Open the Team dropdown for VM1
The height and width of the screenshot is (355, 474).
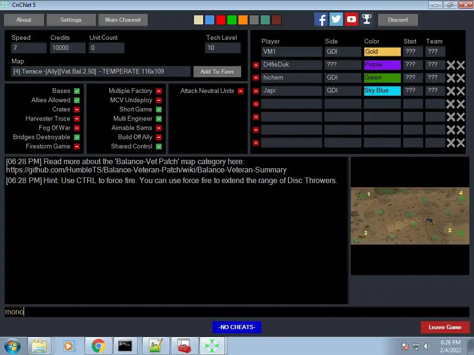[435, 52]
